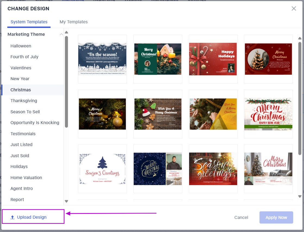This screenshot has height=232, width=304.
Task: Open the Just Listed theme
Action: [21, 145]
